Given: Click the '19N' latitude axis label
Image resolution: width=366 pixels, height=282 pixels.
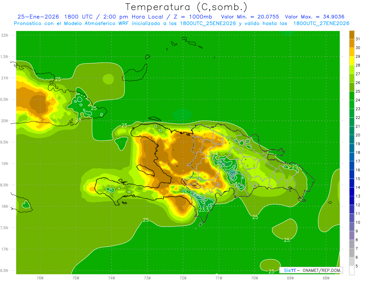Looking at the screenshot, I should tap(5, 164).
